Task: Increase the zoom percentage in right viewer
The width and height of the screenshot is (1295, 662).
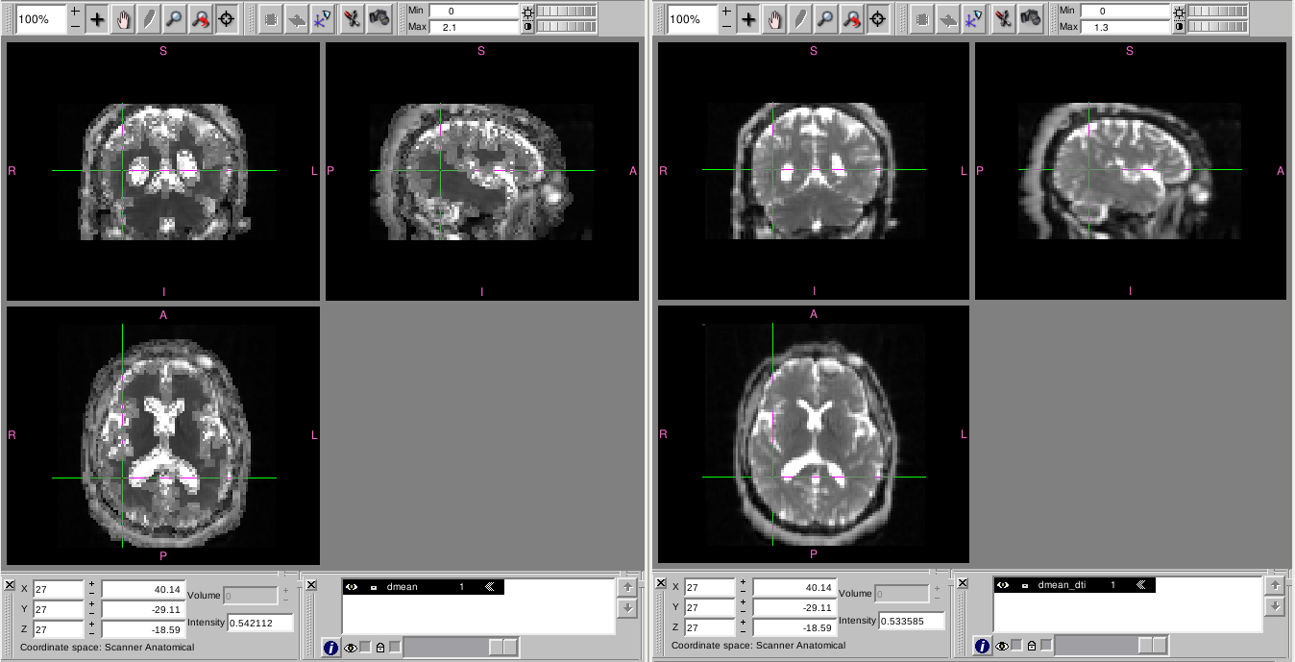Action: (725, 11)
